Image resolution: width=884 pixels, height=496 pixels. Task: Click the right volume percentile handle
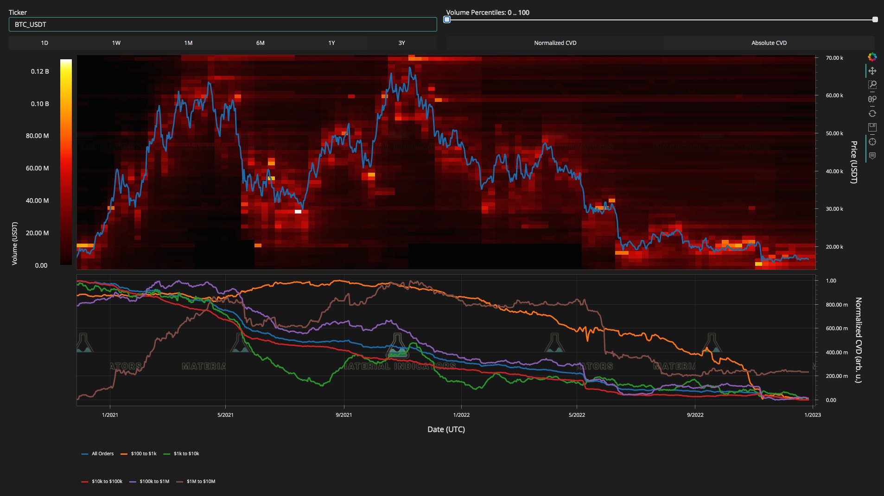875,19
